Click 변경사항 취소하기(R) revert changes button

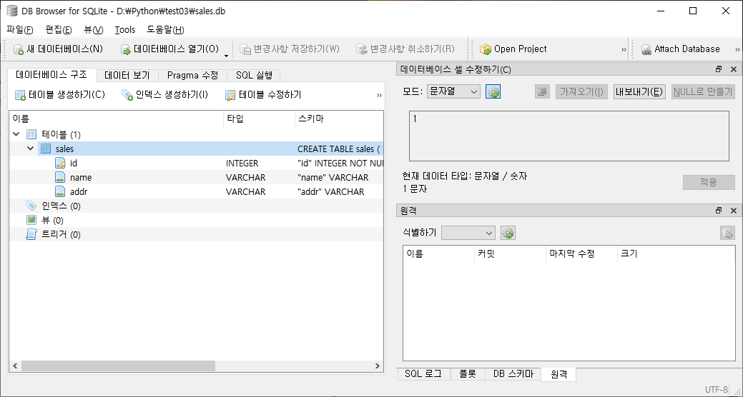(405, 49)
